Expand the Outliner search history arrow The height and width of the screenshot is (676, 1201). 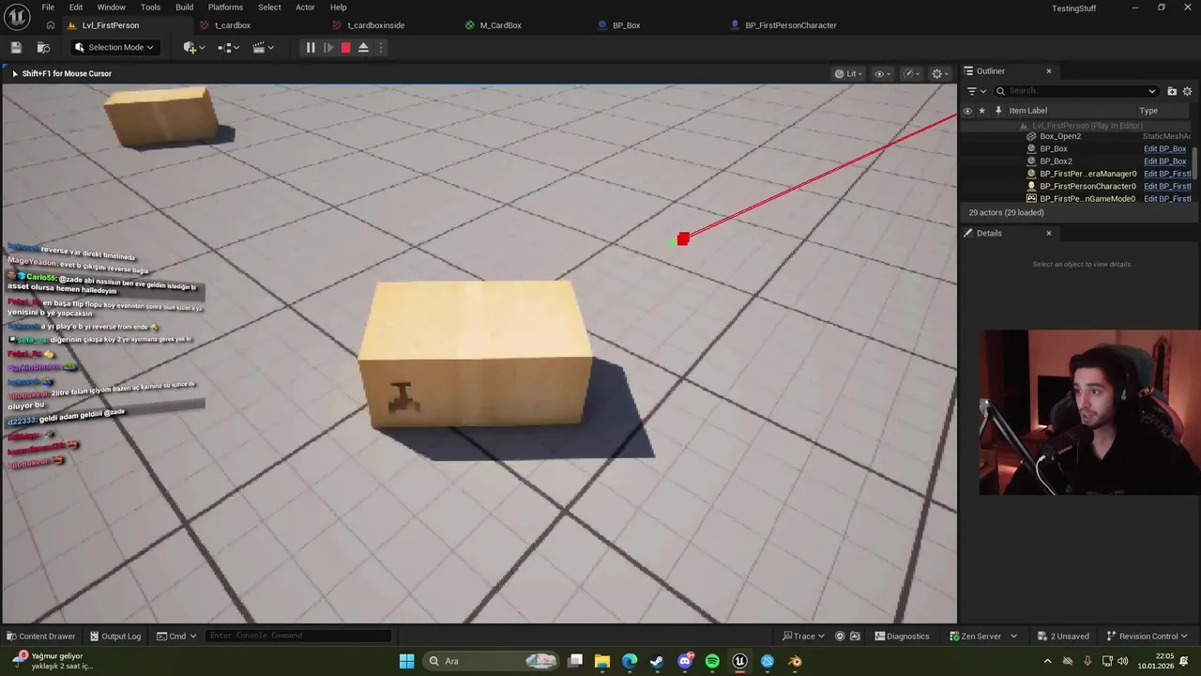(x=1152, y=91)
